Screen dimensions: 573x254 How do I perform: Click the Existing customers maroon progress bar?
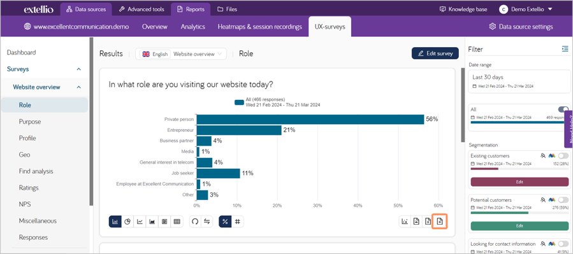[x=484, y=169]
